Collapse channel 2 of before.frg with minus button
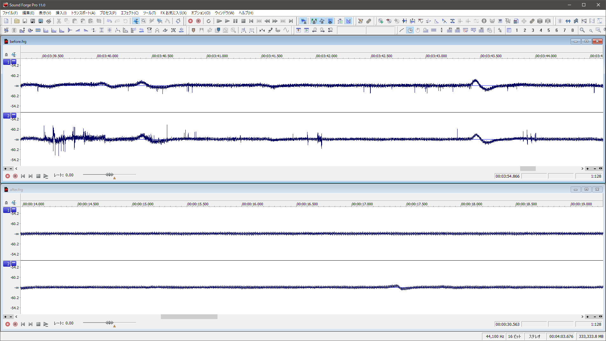 (14, 115)
